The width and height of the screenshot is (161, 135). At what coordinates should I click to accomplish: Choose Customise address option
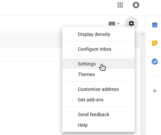pos(98,89)
